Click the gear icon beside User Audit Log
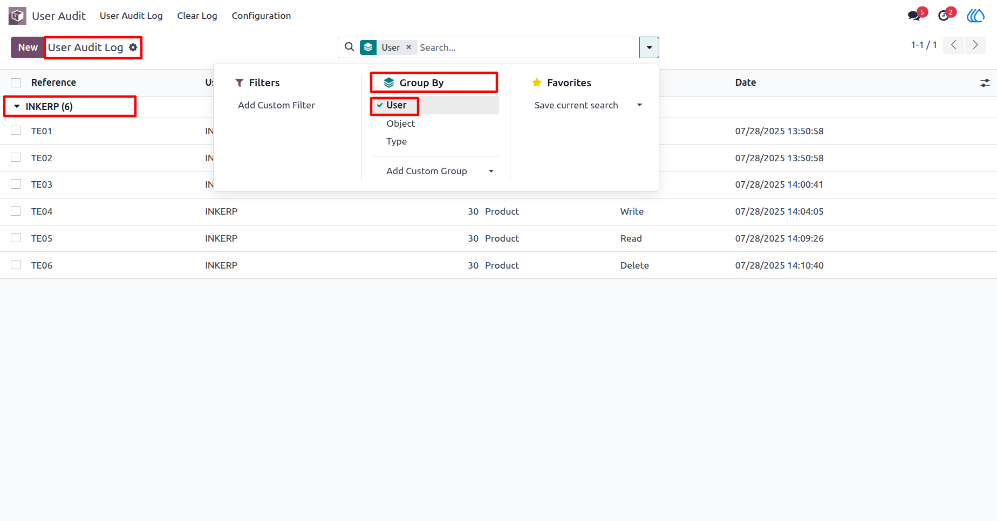 click(133, 47)
